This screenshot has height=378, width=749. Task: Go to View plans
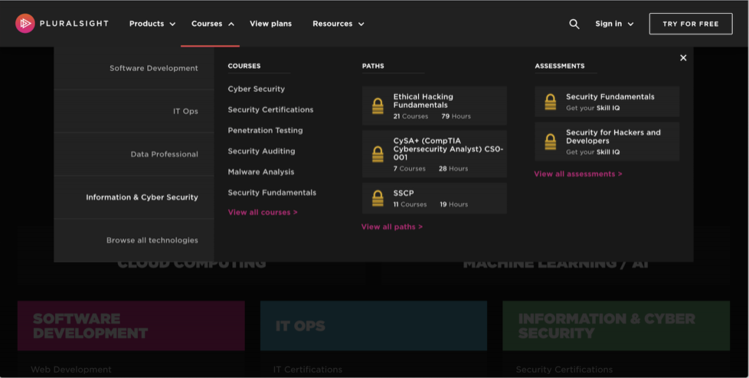270,24
